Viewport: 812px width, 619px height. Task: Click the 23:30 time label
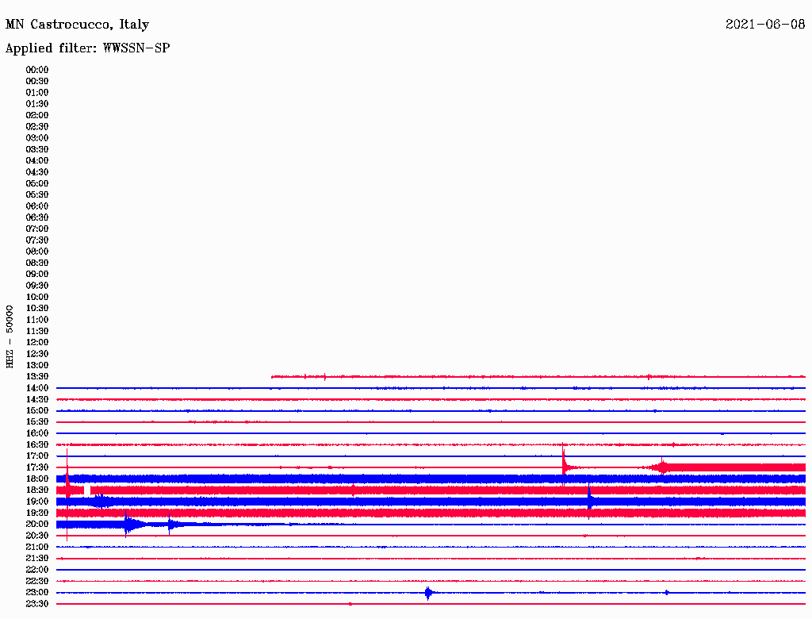[x=37, y=604]
